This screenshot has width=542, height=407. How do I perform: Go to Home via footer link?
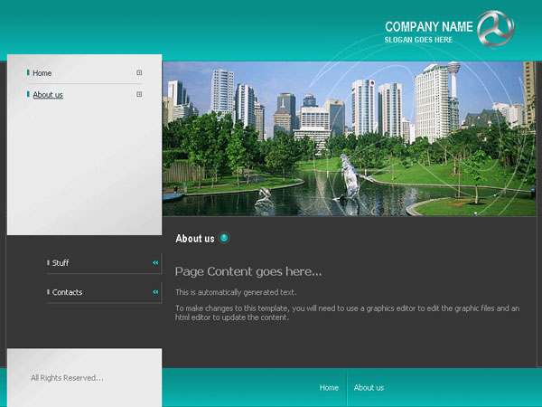(329, 388)
